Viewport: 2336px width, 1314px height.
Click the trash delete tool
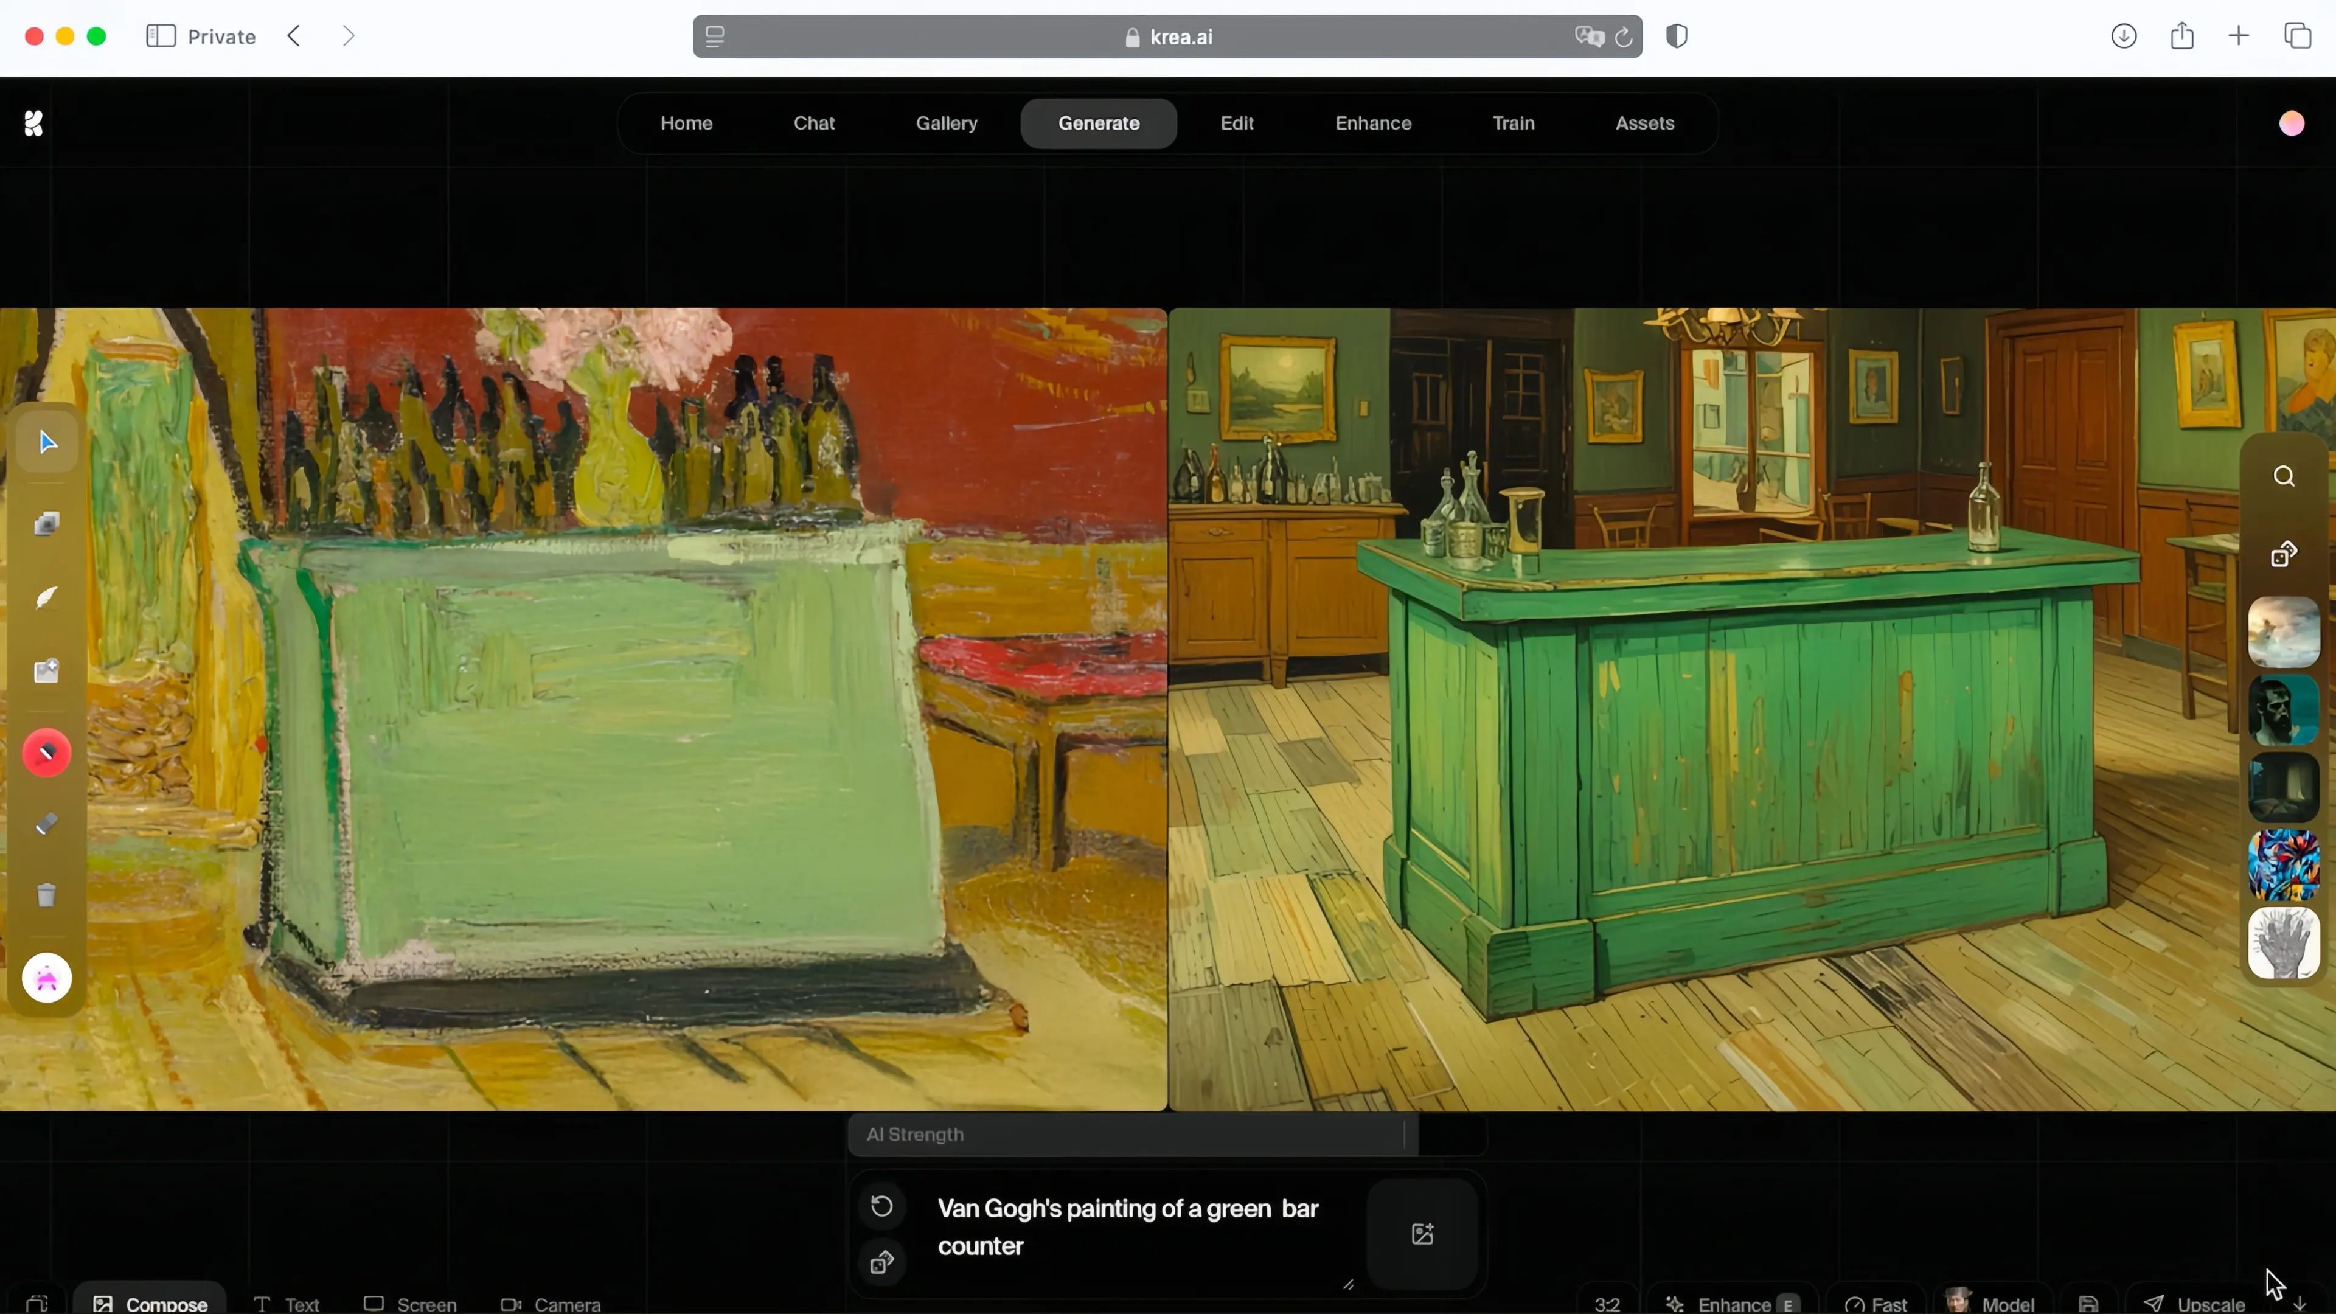click(x=46, y=896)
